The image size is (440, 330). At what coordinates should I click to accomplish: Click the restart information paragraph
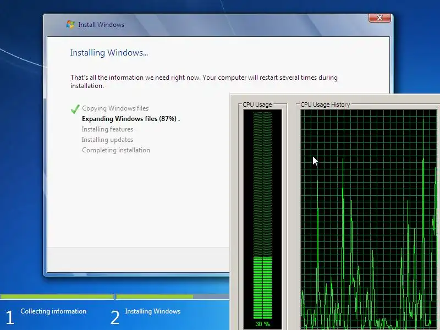(x=204, y=81)
